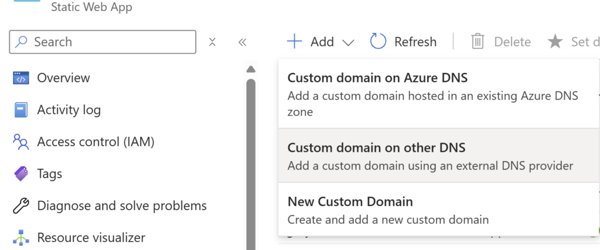Click the trash can Delete icon
Screen dimensions: 600x250
tap(478, 41)
